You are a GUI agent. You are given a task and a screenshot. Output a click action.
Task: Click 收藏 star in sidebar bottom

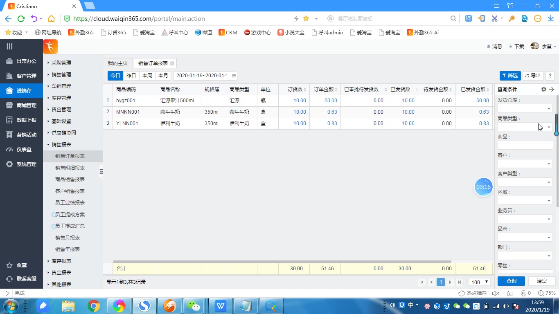click(16, 265)
